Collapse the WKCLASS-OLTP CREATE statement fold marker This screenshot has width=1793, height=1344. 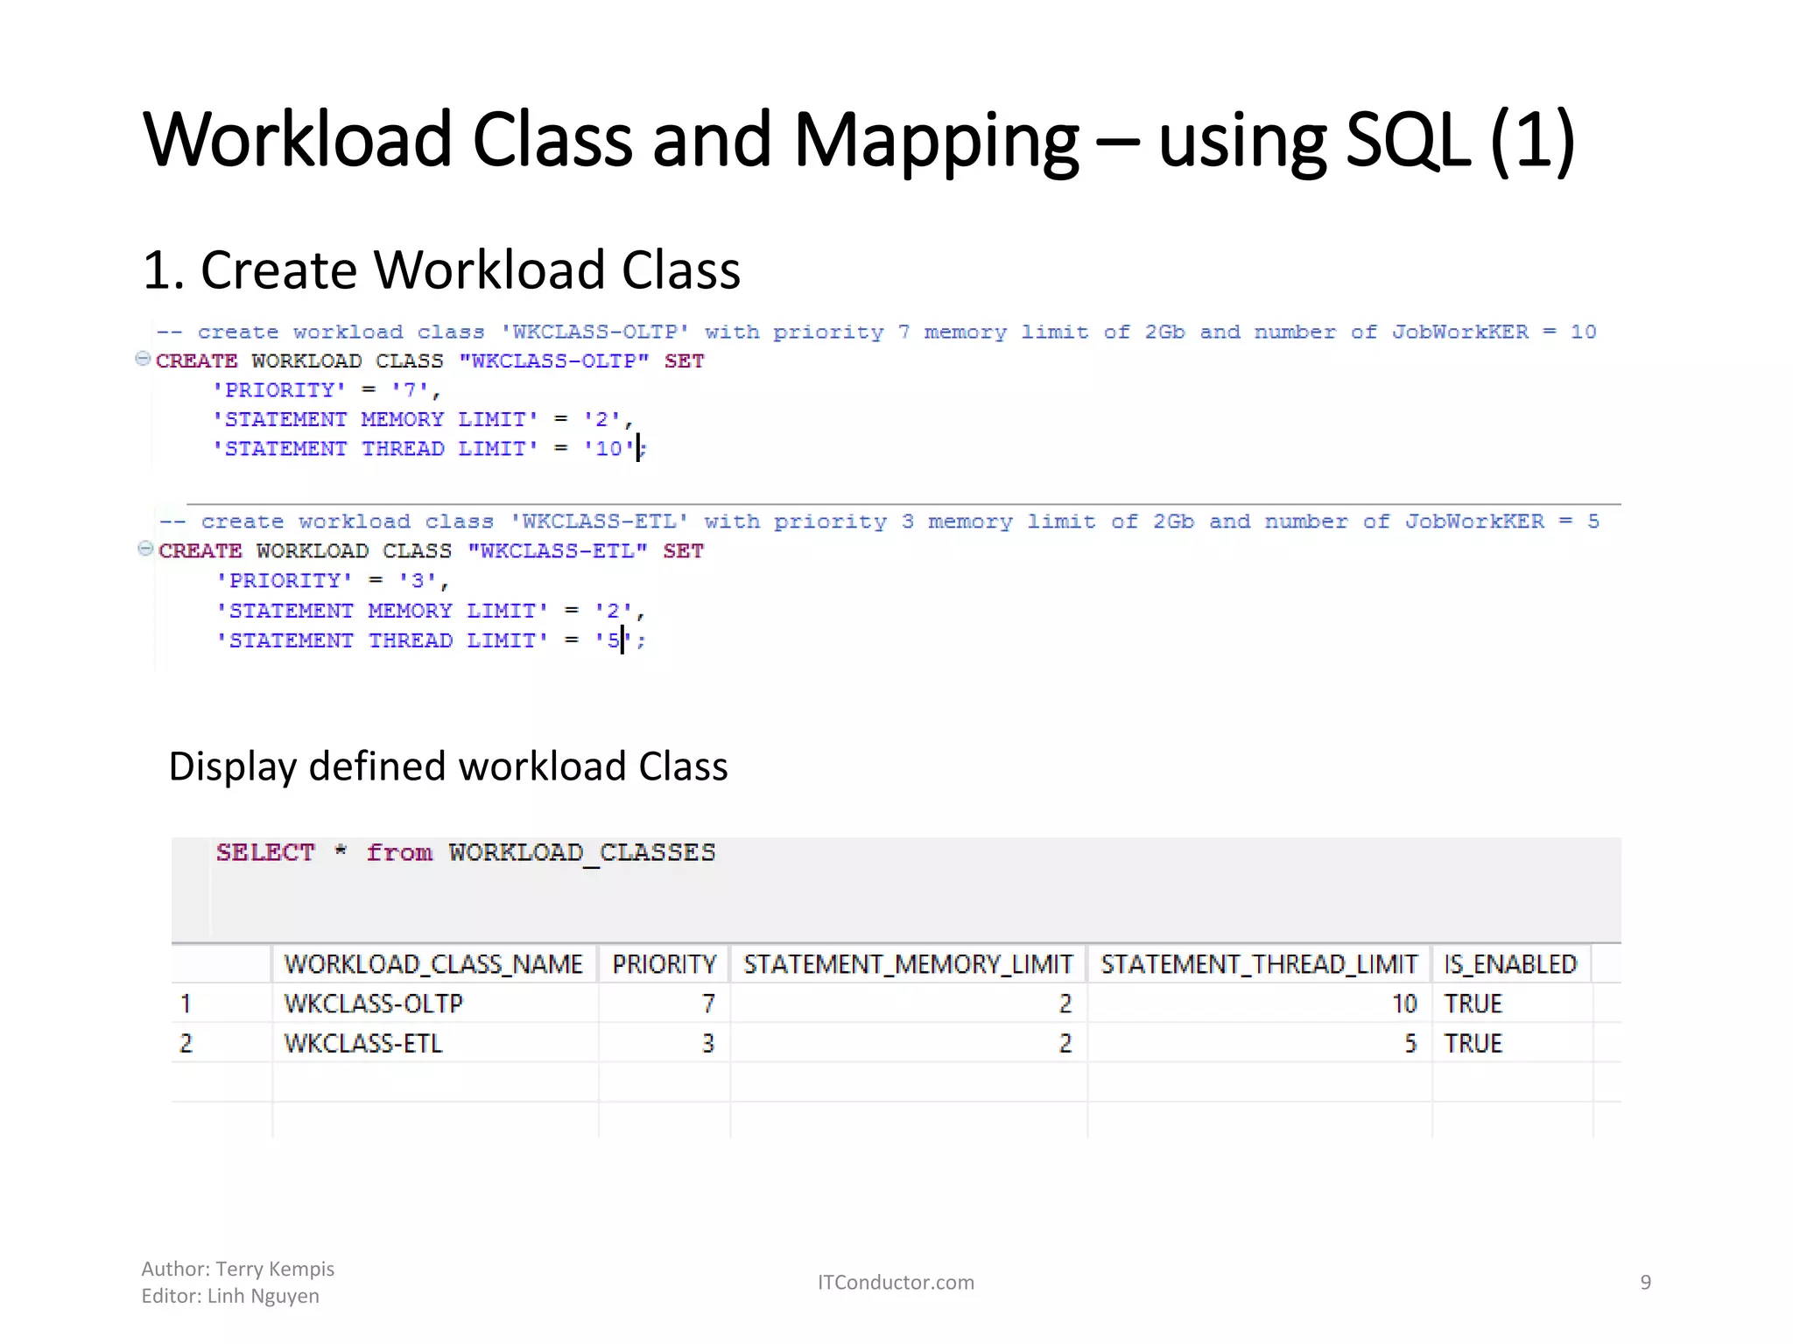click(x=143, y=359)
